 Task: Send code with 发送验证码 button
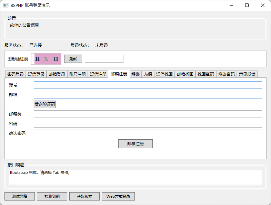(x=45, y=104)
